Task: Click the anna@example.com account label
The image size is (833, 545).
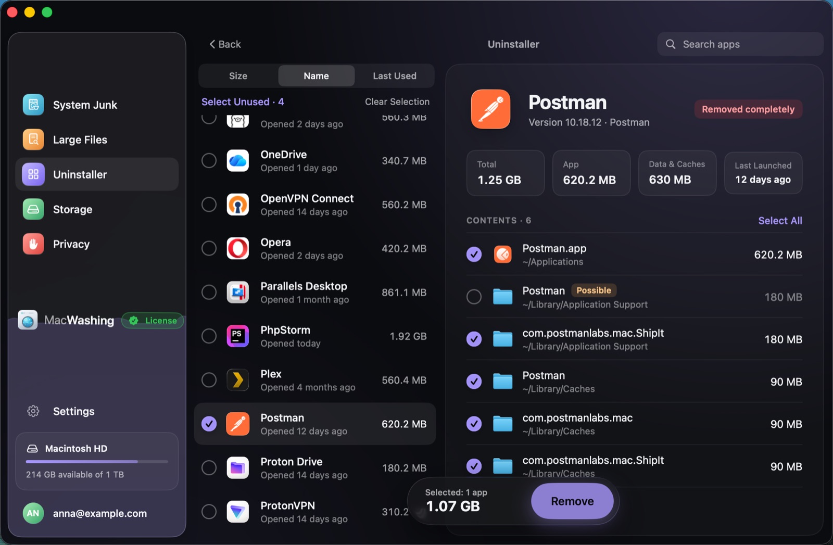Action: click(100, 514)
